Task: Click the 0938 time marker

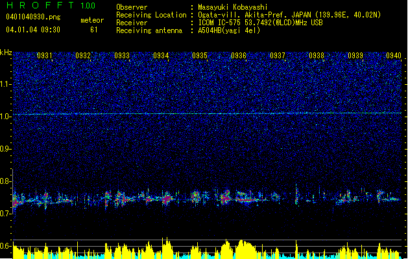Action: tap(317, 55)
